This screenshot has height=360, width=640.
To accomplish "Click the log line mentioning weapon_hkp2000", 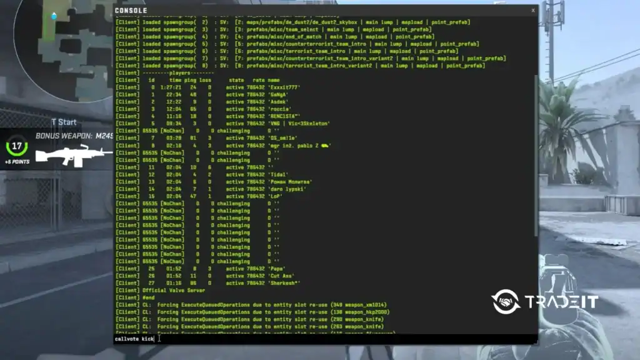I will pos(252,312).
